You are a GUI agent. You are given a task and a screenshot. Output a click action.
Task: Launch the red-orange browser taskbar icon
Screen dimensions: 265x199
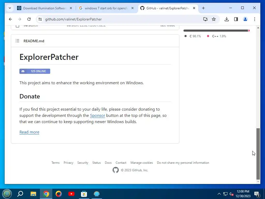59,194
